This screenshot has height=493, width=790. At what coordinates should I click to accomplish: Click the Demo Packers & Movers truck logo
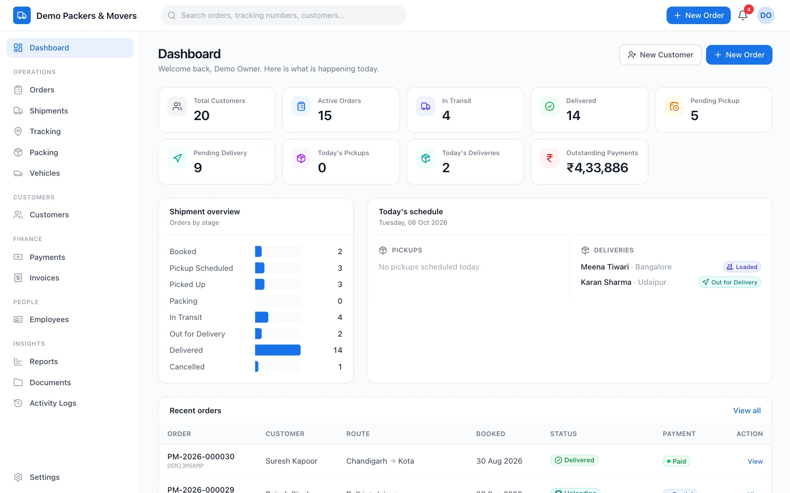tap(22, 15)
